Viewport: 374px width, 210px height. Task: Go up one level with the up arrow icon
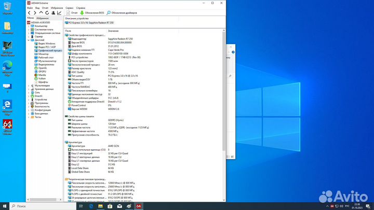(x=41, y=12)
